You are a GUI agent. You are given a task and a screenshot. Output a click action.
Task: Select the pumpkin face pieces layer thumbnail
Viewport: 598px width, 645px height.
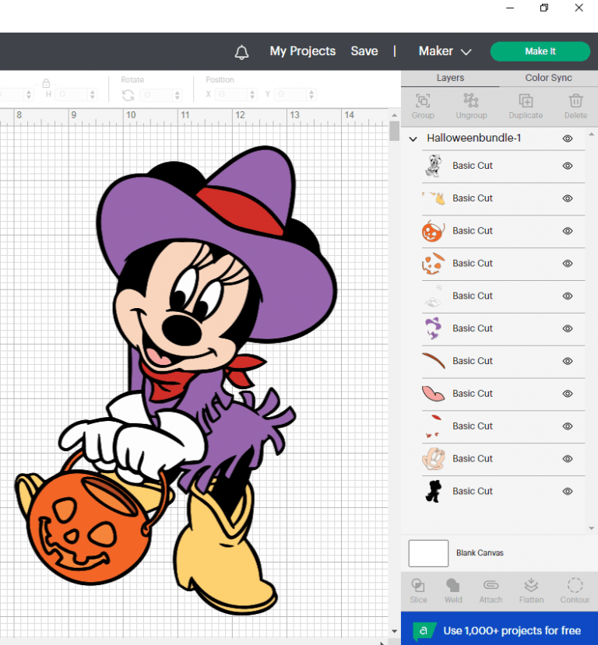(x=433, y=263)
